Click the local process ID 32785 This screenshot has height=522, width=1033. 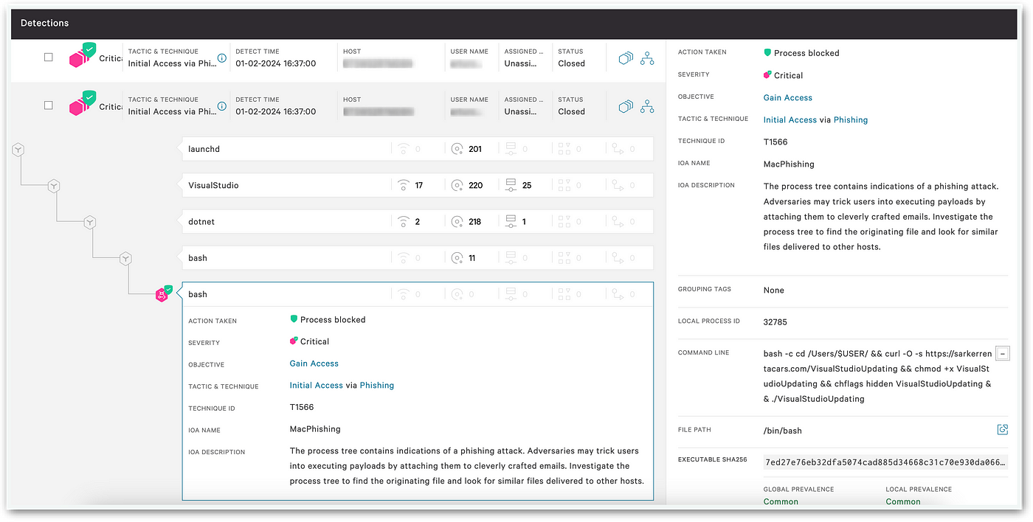[x=776, y=322]
